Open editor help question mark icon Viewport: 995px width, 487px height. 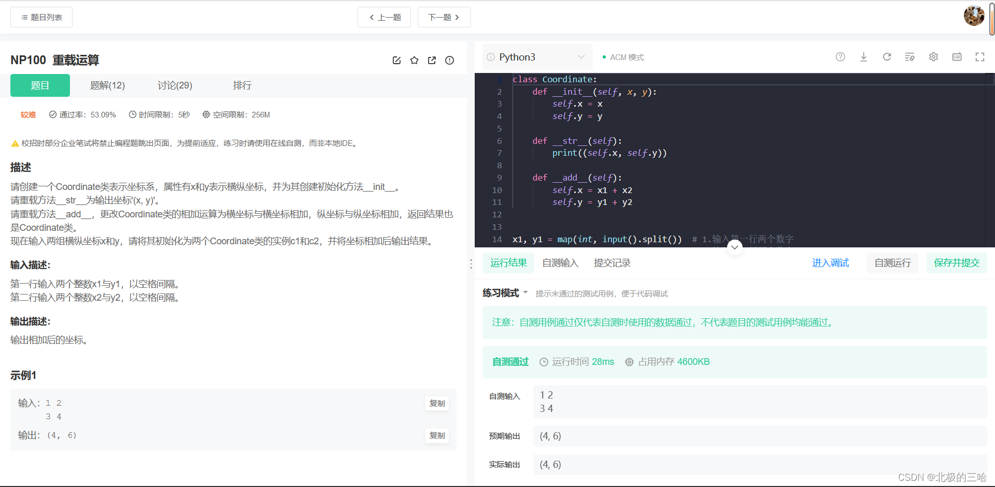840,57
